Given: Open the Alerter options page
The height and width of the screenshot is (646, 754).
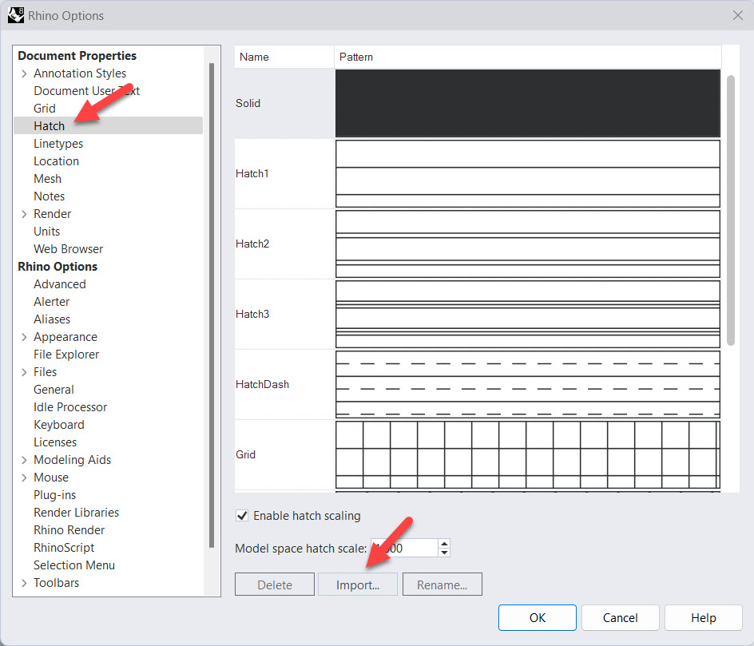Looking at the screenshot, I should coord(51,302).
